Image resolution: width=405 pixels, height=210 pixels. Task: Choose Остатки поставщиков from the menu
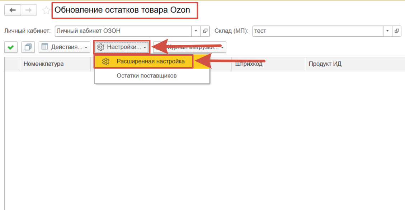[x=146, y=76]
